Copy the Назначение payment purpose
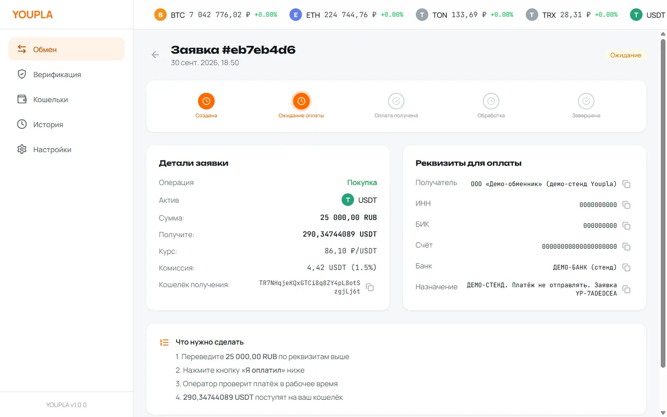The image size is (667, 417). point(627,289)
